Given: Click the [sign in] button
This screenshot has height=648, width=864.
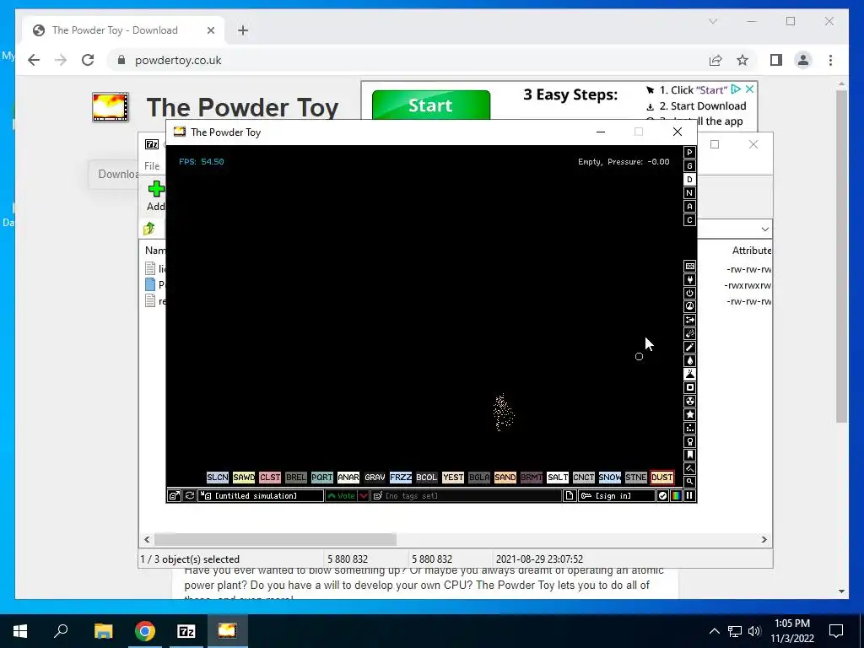Looking at the screenshot, I should [617, 496].
